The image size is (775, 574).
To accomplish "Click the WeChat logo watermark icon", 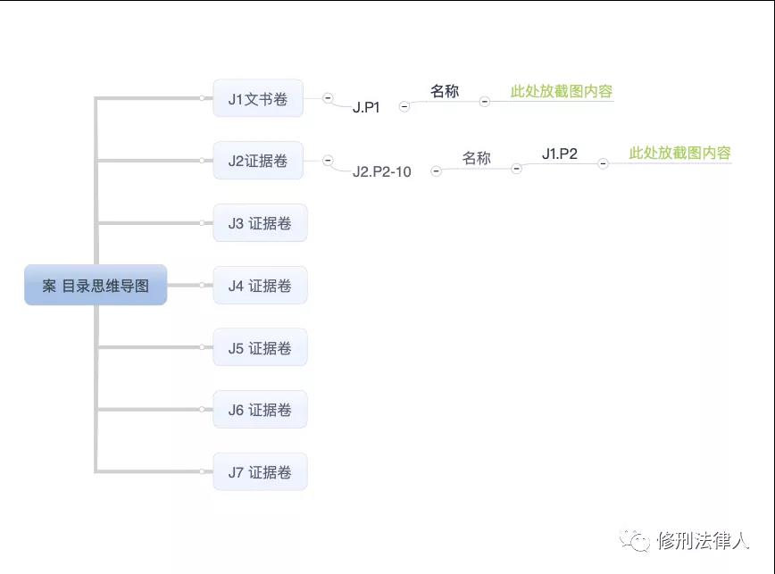I will 635,540.
